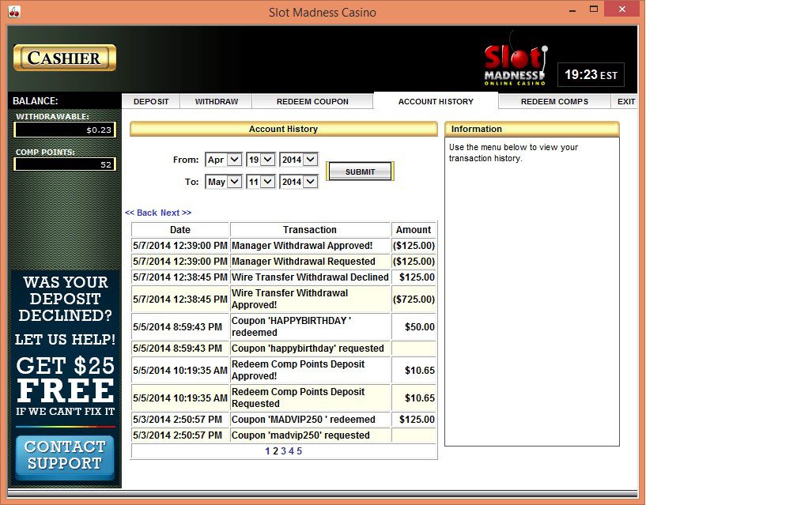The width and height of the screenshot is (797, 505).
Task: Open the Deposit tab
Action: coord(151,102)
